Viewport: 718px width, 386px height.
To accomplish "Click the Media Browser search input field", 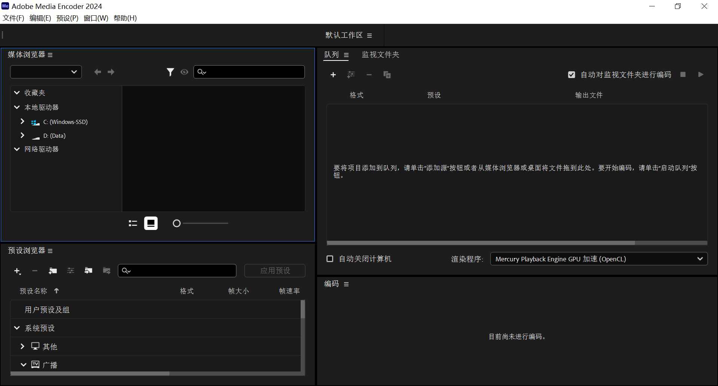I will point(249,72).
